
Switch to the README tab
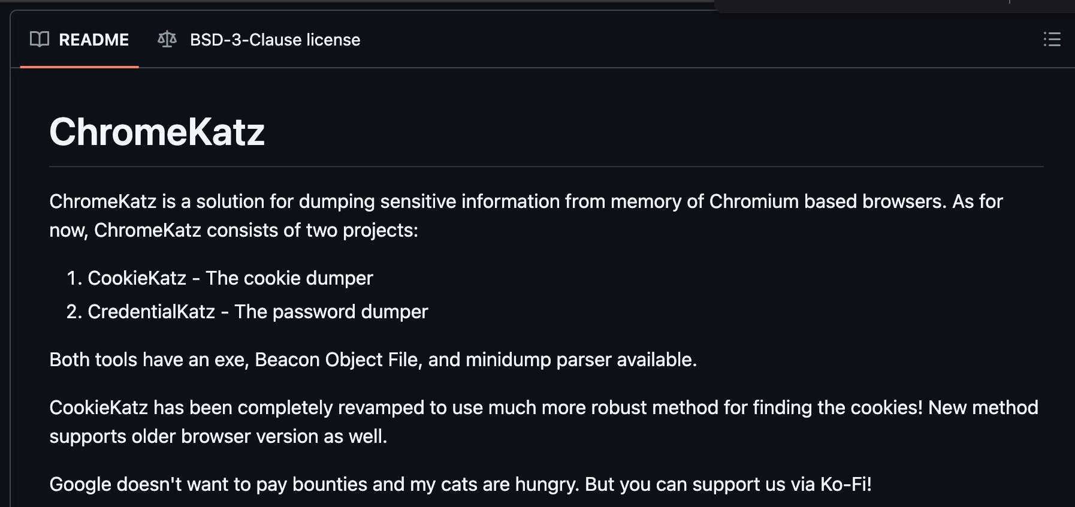(93, 40)
